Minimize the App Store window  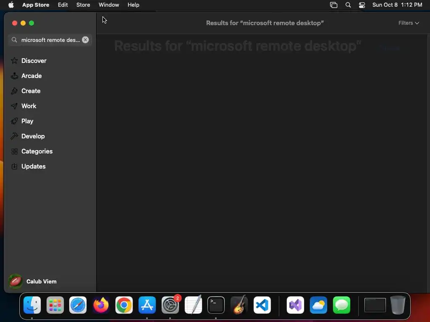pos(23,23)
